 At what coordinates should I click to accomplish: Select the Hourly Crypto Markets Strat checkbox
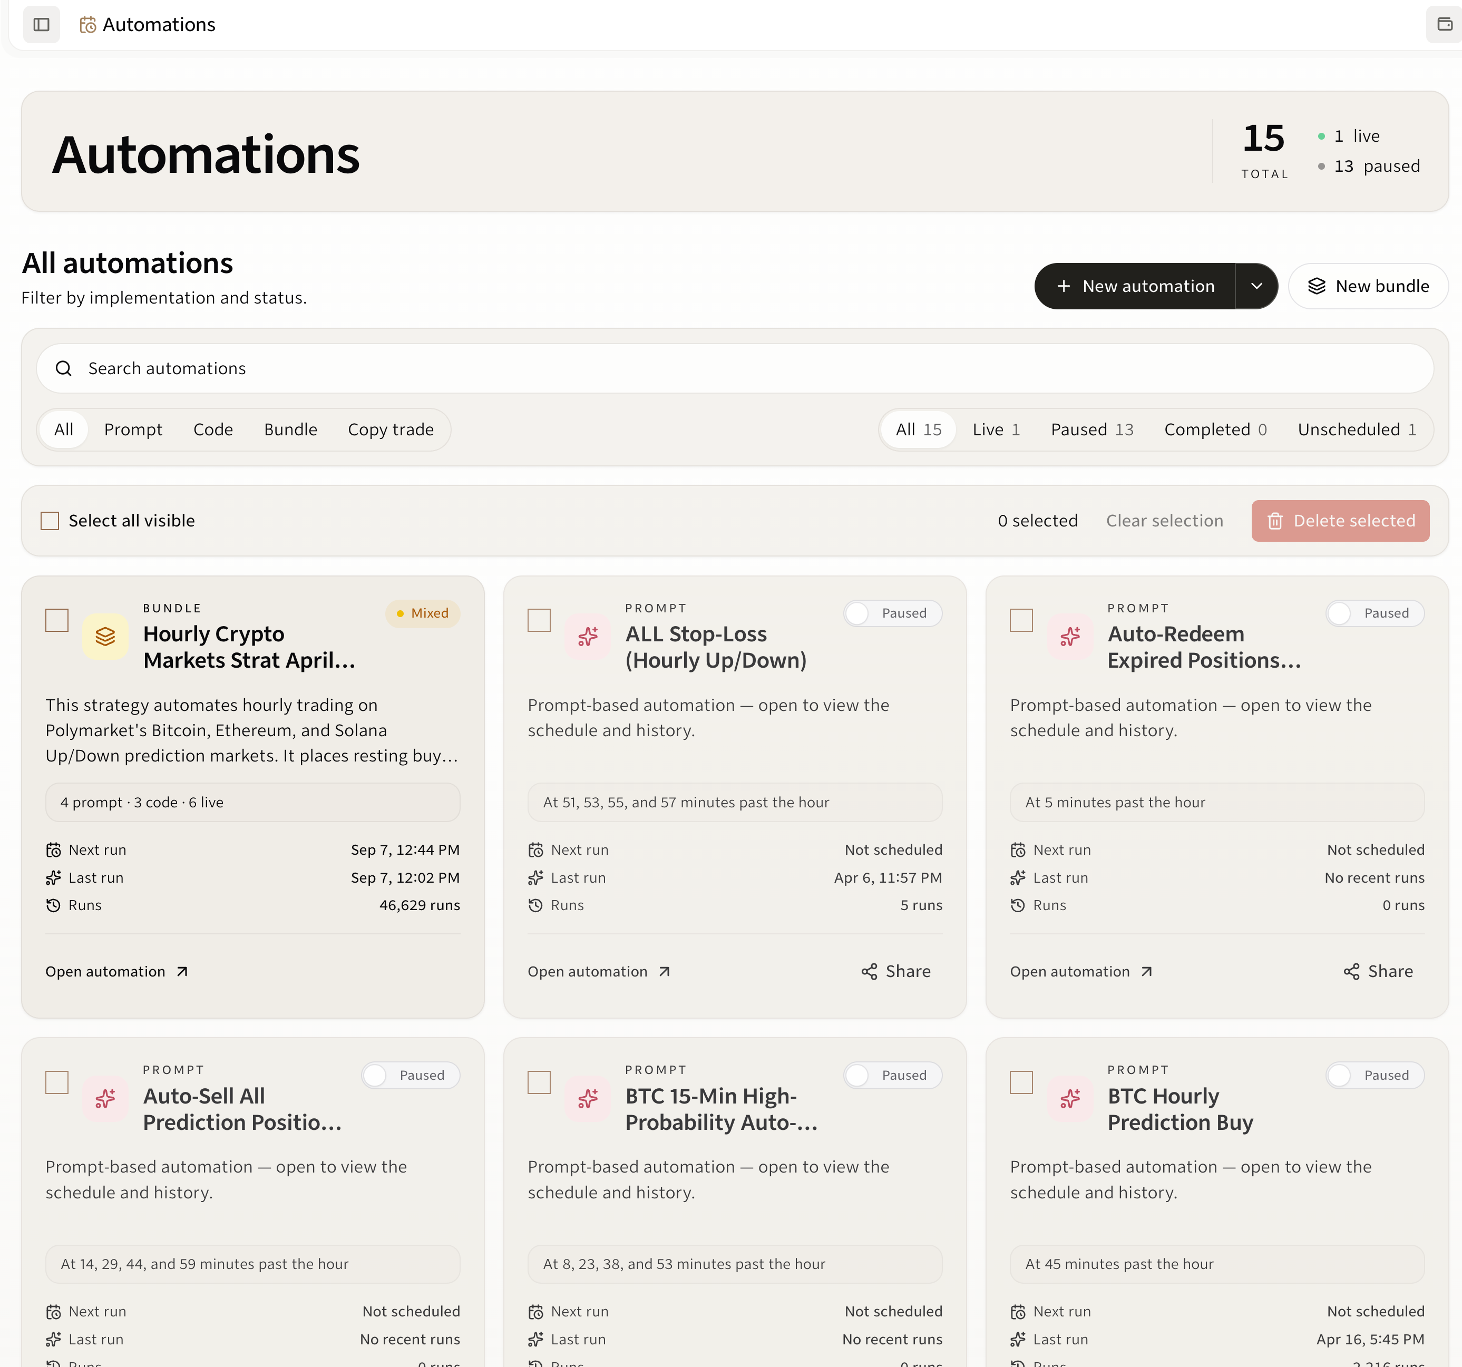tap(56, 620)
